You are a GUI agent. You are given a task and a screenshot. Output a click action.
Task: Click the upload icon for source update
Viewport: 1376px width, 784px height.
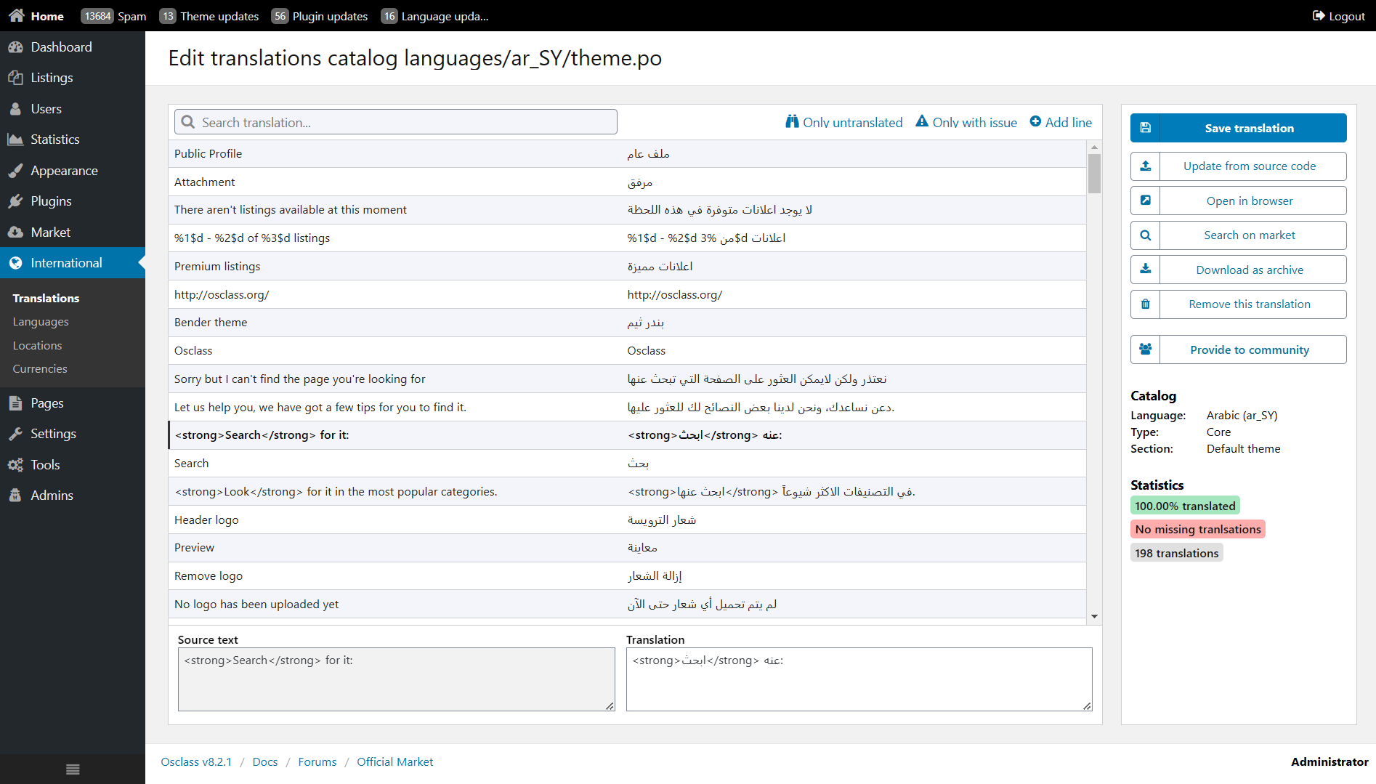point(1146,166)
